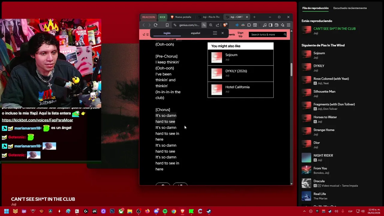Open Brave main hamburger menu
Image resolution: width=384 pixels, height=216 pixels.
(x=289, y=25)
